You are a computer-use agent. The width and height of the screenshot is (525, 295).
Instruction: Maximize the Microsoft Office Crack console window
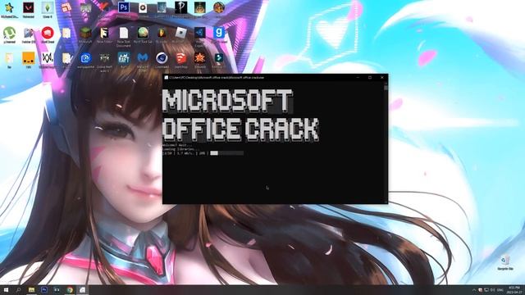tap(370, 78)
